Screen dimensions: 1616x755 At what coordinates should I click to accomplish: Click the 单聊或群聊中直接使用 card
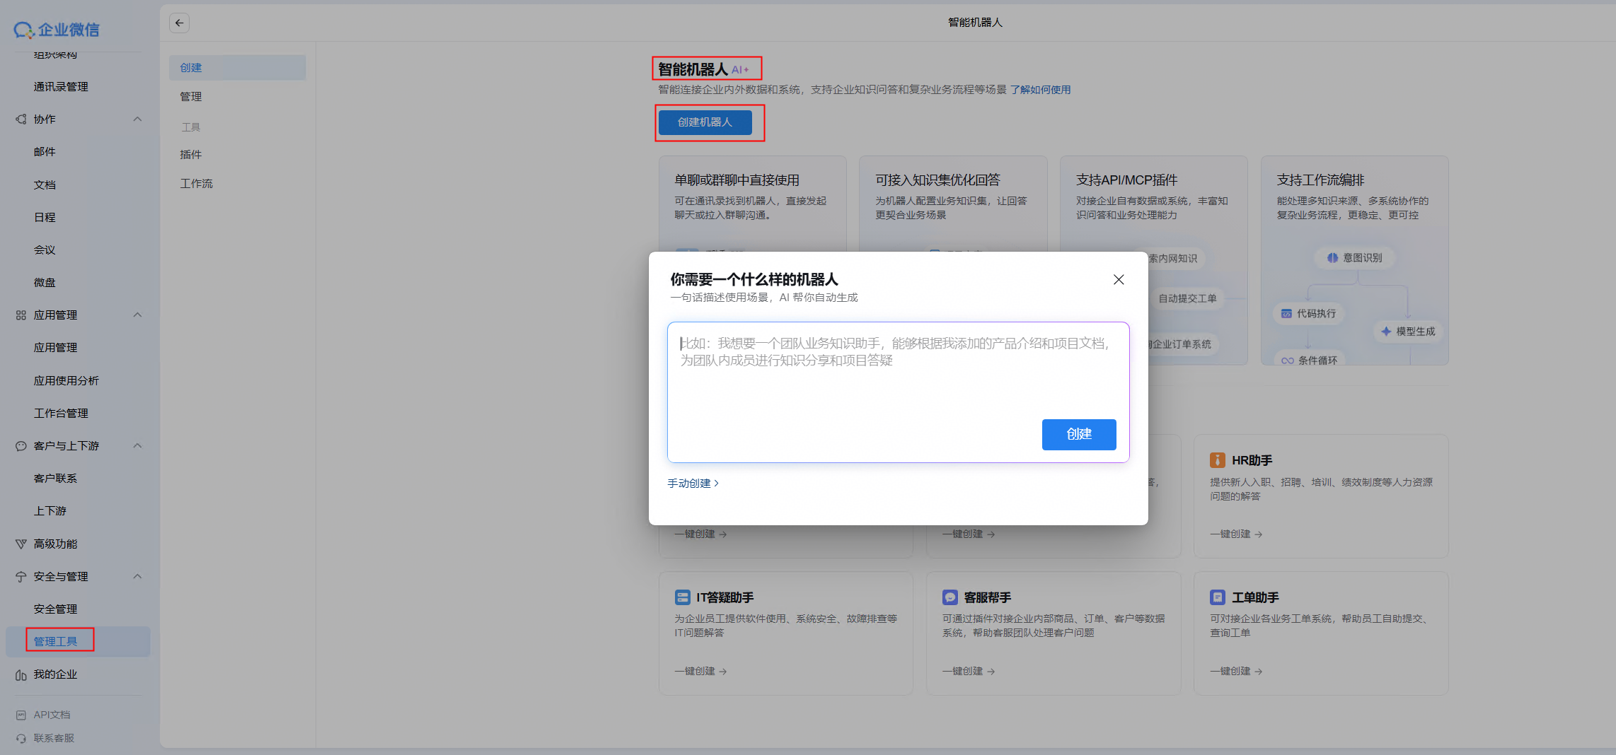click(753, 204)
